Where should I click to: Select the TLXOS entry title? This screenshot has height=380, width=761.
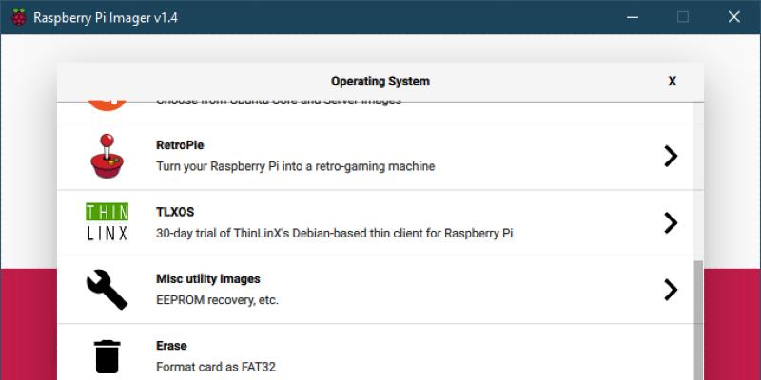point(175,212)
